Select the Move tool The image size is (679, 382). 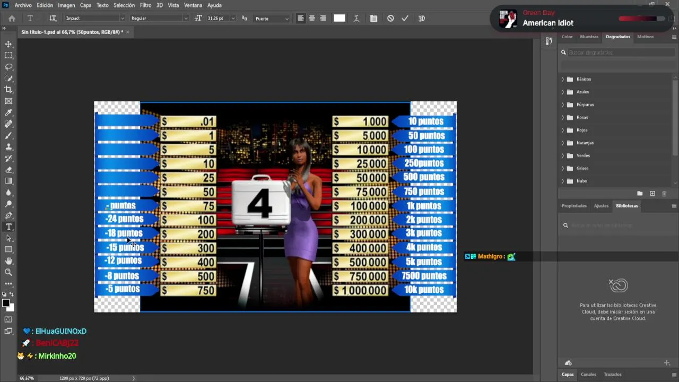[x=8, y=44]
